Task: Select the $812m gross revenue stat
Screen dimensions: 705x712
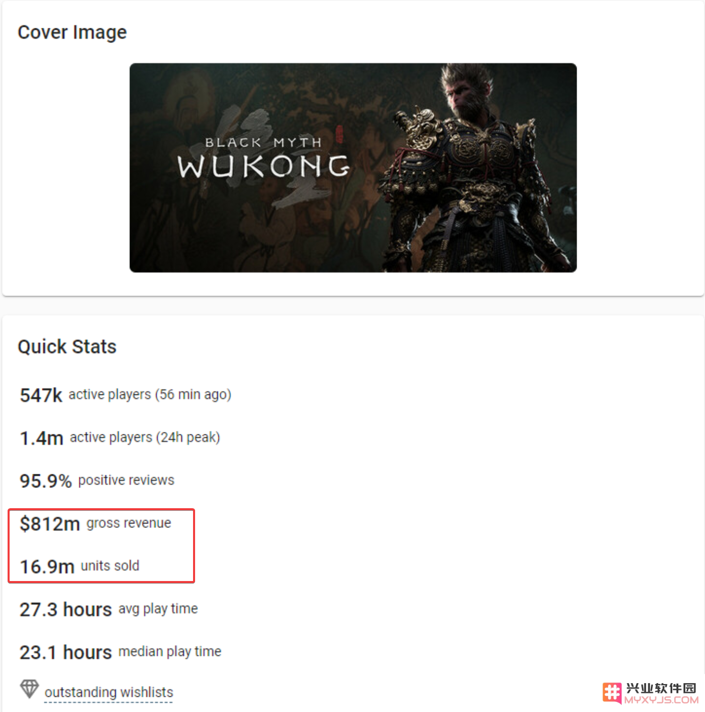Action: (x=96, y=523)
